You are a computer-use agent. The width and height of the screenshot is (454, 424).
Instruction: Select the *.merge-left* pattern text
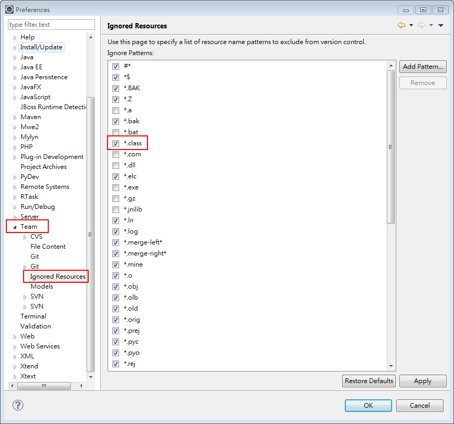[x=143, y=242]
